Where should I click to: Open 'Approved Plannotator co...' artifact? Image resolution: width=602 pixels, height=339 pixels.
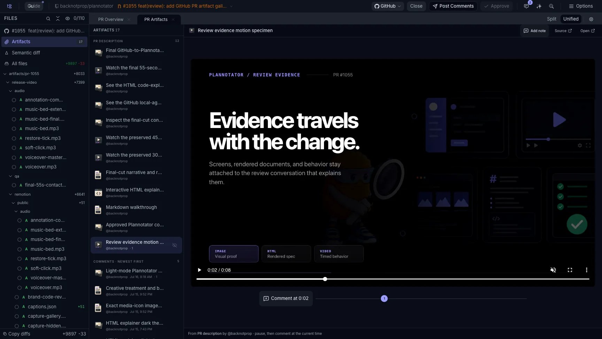pos(136,227)
